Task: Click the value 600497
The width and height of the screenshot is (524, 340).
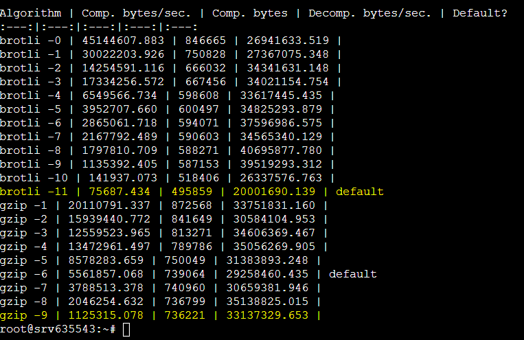Action: point(198,109)
